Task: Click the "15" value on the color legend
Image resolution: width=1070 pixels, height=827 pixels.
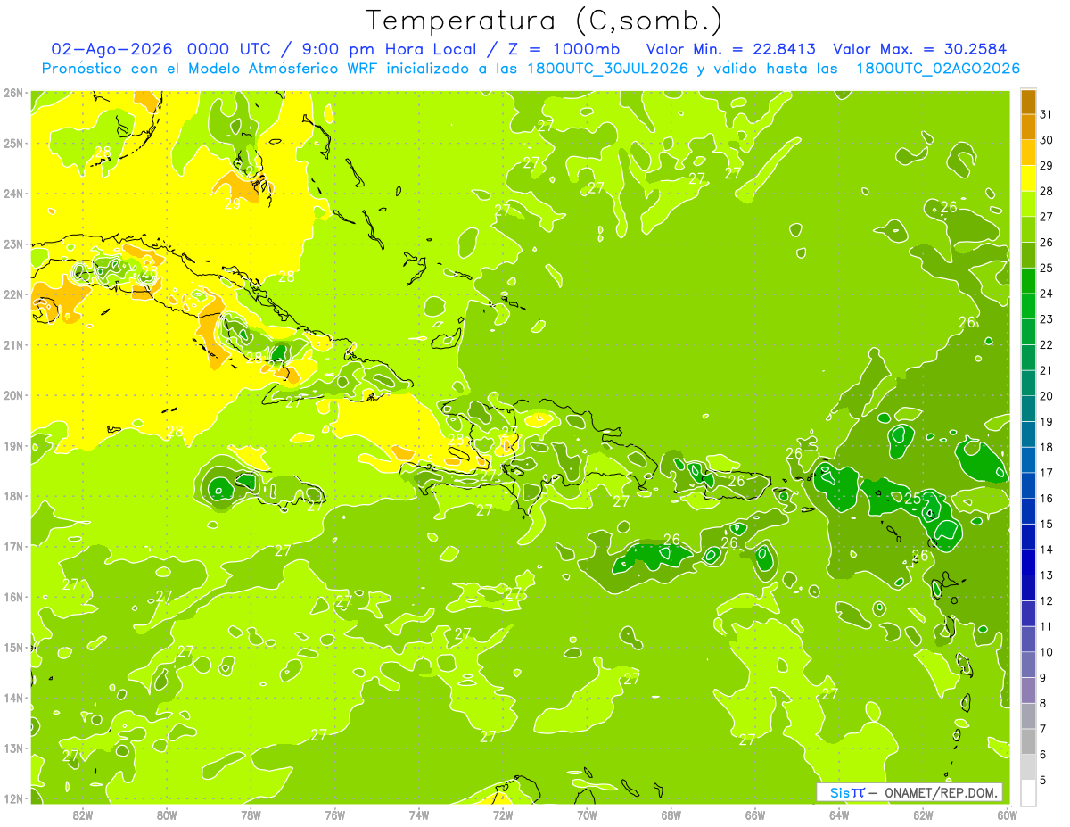Action: (x=1047, y=524)
